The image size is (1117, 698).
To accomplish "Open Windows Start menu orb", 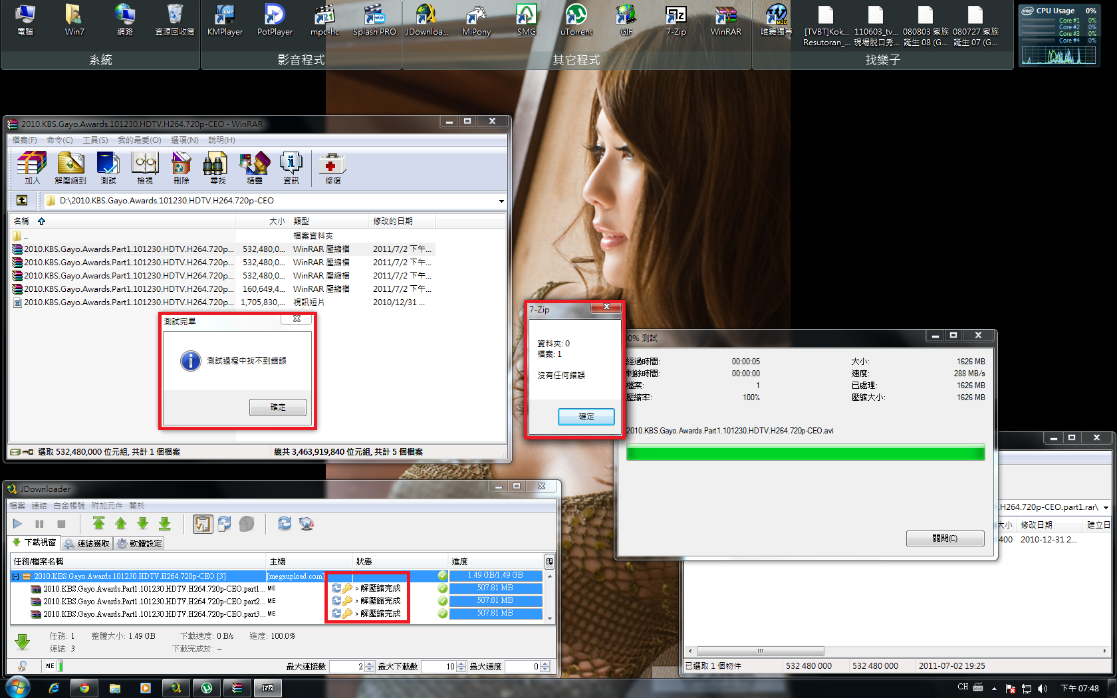I will coord(18,687).
